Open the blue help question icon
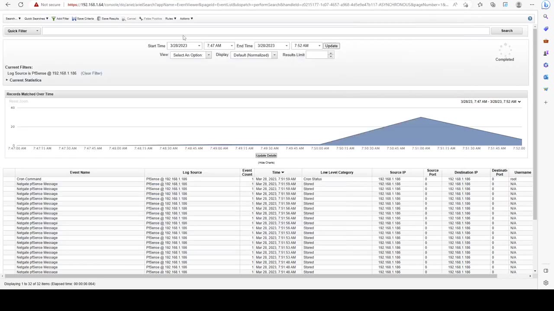This screenshot has height=311, width=554. pos(530,19)
